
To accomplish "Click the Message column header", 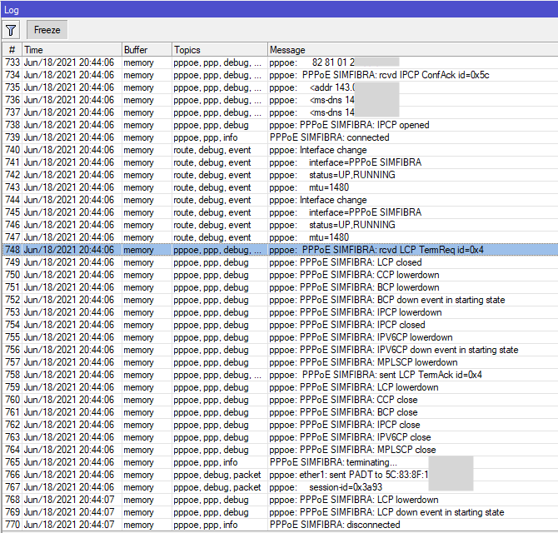I will pos(413,50).
